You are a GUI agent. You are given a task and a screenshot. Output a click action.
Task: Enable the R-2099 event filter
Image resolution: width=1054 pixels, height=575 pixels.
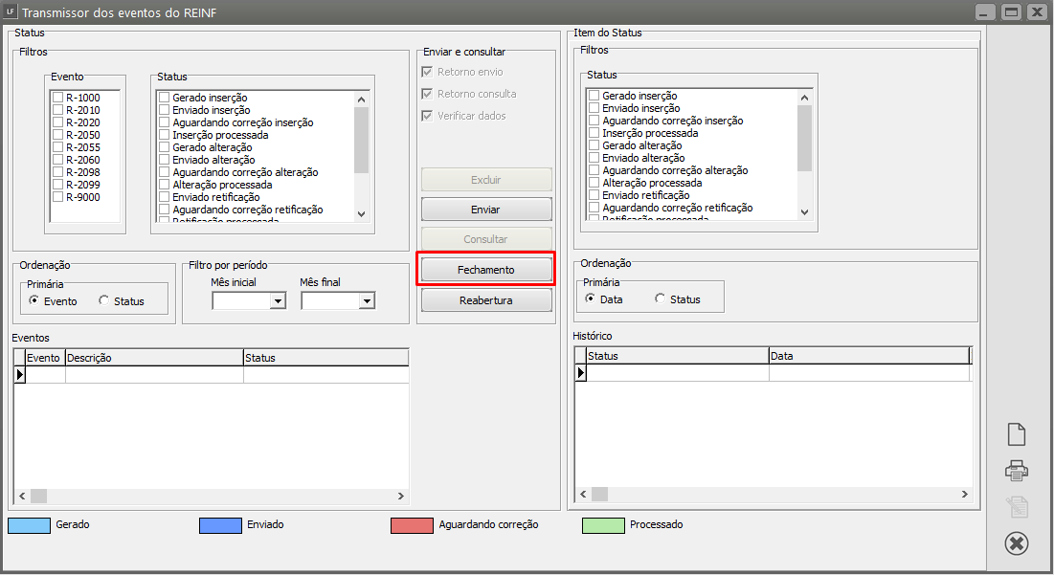pyautogui.click(x=57, y=185)
